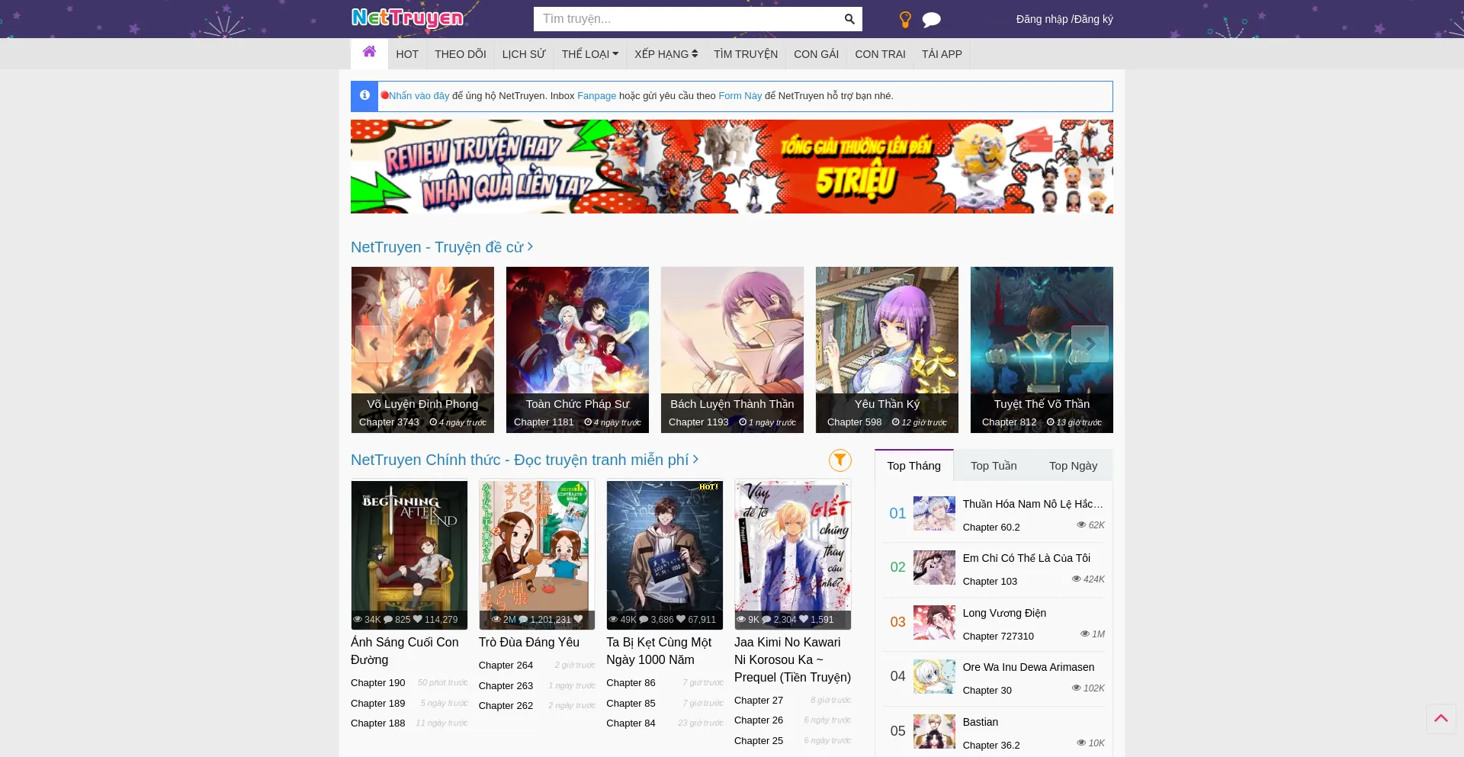Open Chapter 264 of Trò Đùa Đáng Yêu
The width and height of the screenshot is (1464, 757).
(x=506, y=666)
